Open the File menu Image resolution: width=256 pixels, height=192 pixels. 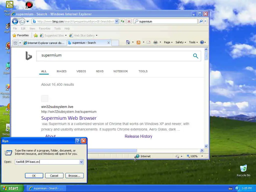coord(15,28)
